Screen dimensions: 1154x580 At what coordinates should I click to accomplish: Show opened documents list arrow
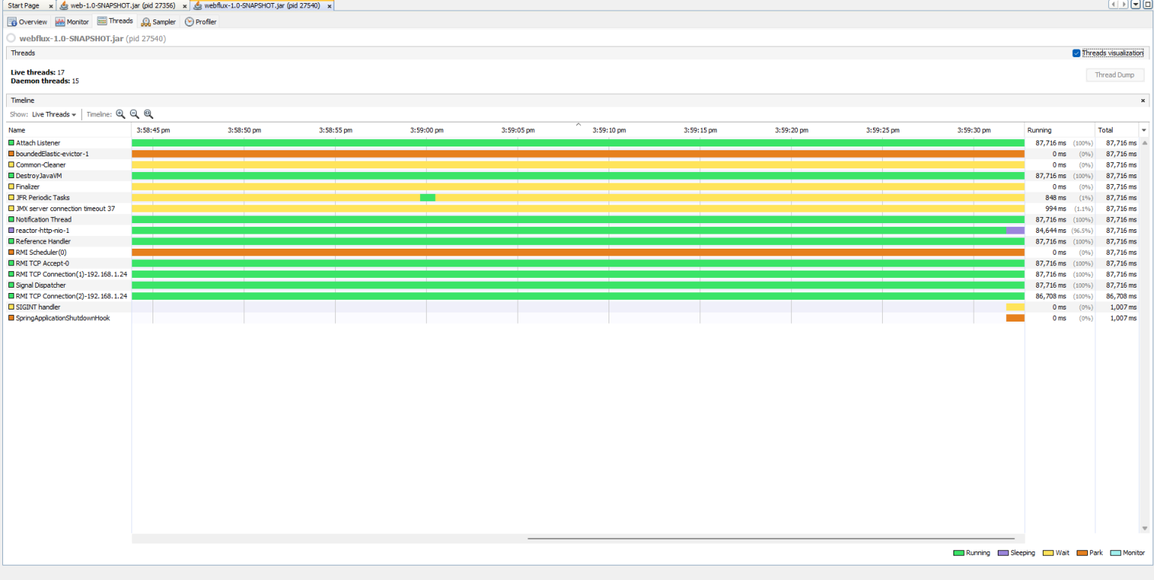pyautogui.click(x=1135, y=5)
